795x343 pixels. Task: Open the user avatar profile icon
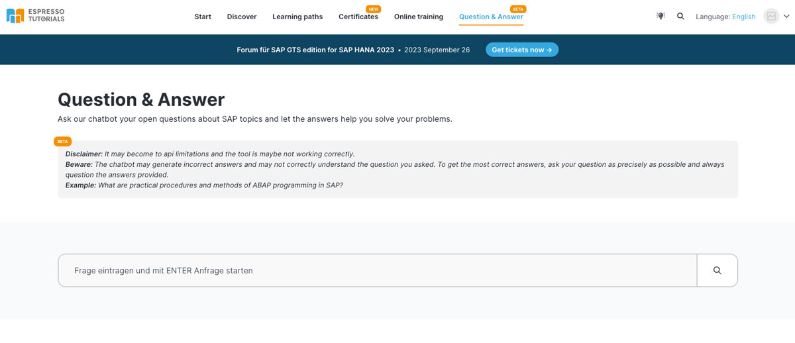(x=771, y=16)
